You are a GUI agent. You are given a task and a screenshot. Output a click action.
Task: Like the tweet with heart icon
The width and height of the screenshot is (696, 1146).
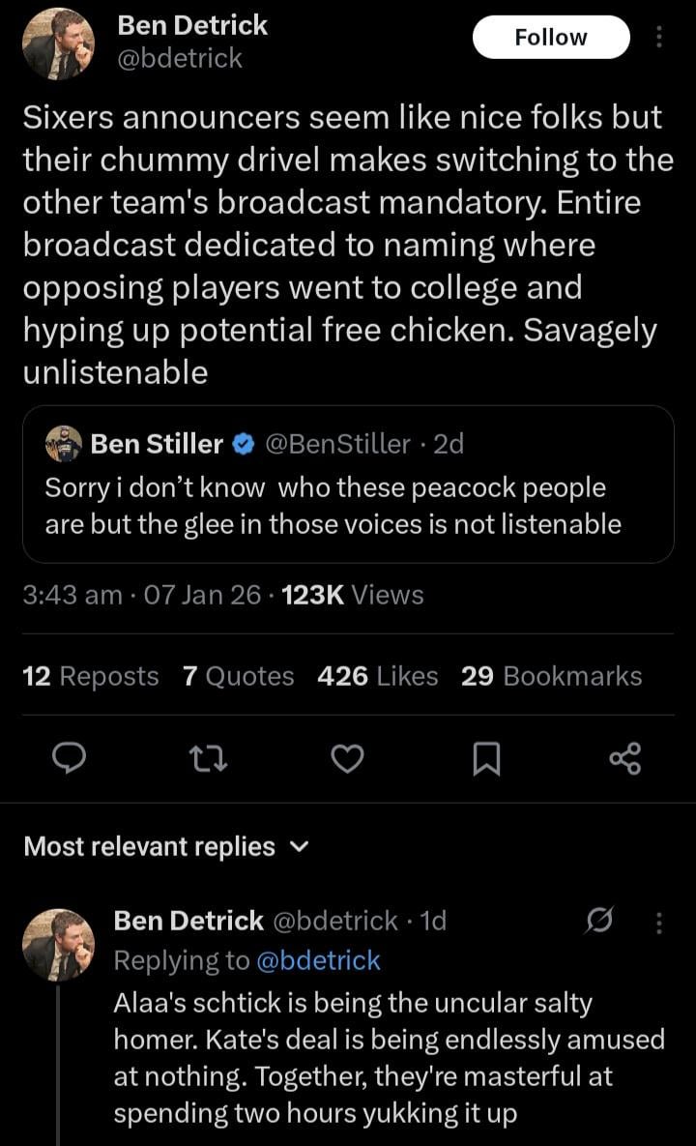click(347, 760)
